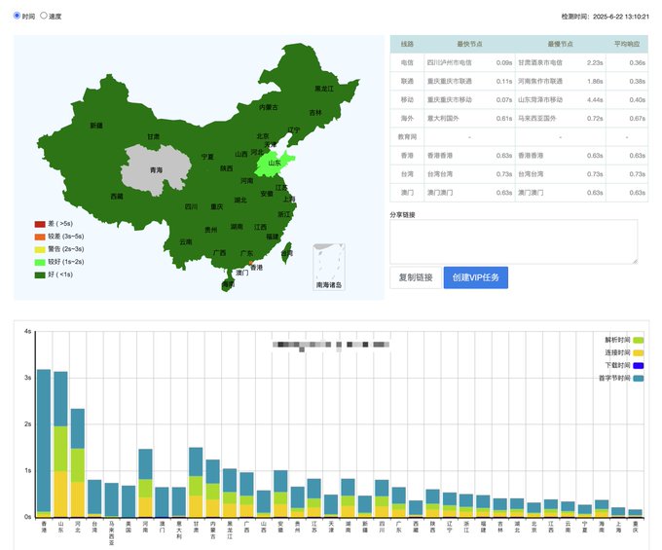This screenshot has width=662, height=550.
Task: Focus the 分享链接 text area
Action: [x=513, y=241]
